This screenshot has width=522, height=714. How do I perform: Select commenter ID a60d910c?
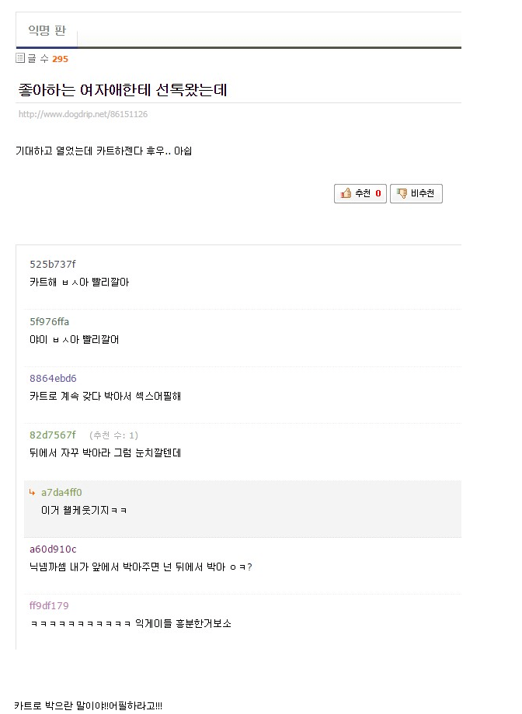pos(53,549)
